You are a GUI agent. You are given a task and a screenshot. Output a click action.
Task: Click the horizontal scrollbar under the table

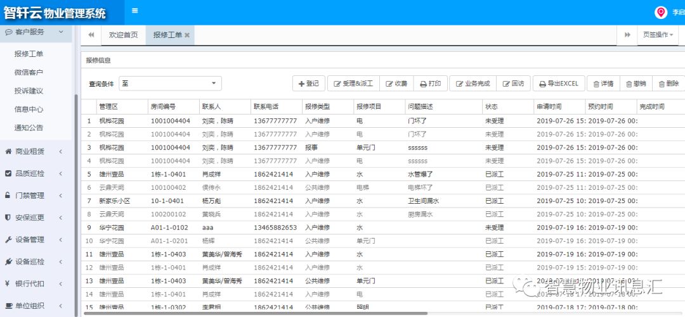click(256, 313)
